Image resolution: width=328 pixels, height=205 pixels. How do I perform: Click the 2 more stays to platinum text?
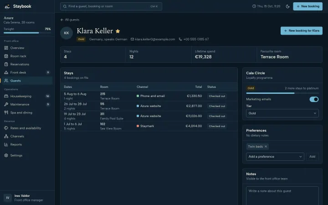tap(302, 88)
